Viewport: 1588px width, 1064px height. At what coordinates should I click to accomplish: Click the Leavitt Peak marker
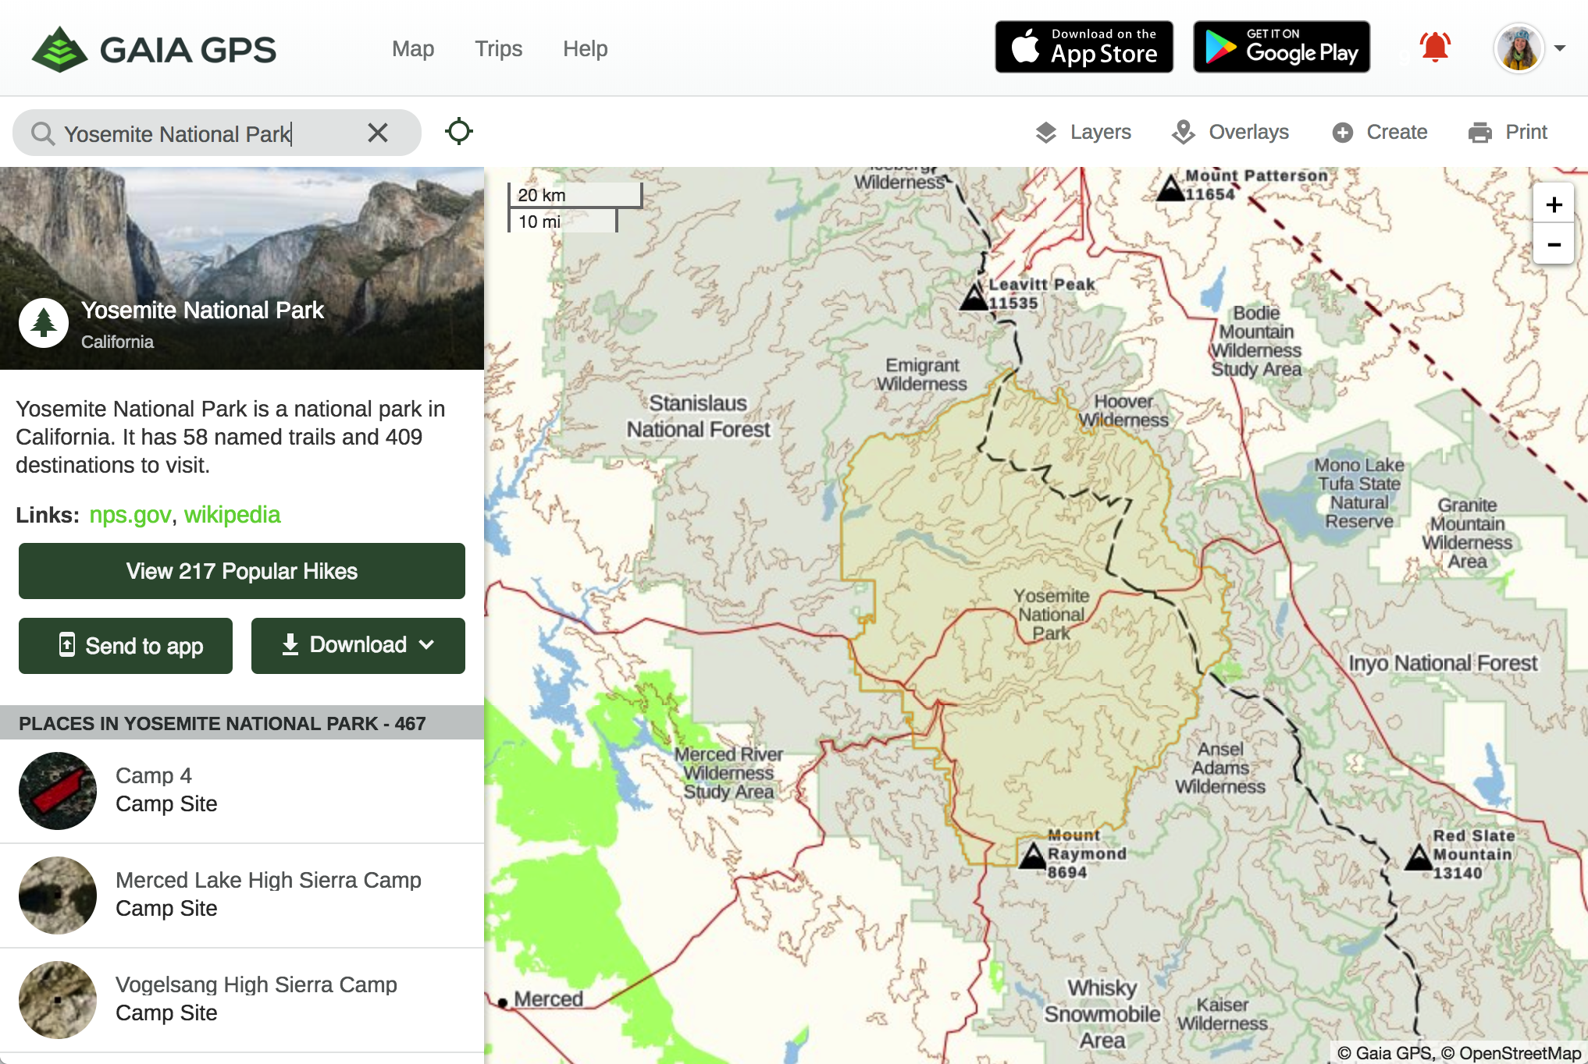(974, 297)
